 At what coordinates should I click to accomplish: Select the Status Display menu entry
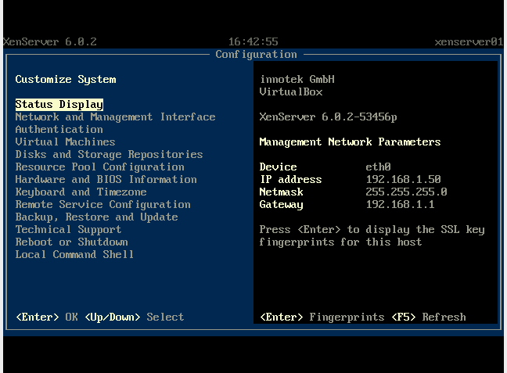coord(59,104)
